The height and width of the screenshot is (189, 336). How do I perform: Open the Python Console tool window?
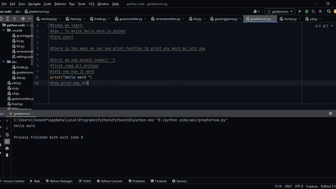coord(110,181)
